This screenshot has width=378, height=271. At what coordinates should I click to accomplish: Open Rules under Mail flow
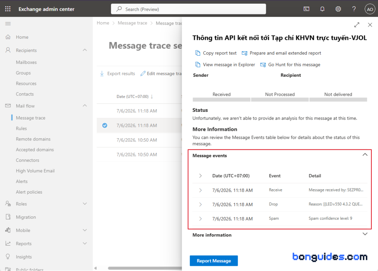click(x=21, y=128)
